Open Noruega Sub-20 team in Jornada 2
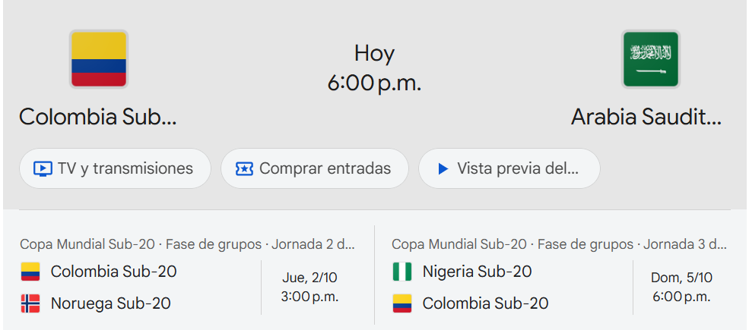Screen dimensions: 749x330 [x=110, y=303]
